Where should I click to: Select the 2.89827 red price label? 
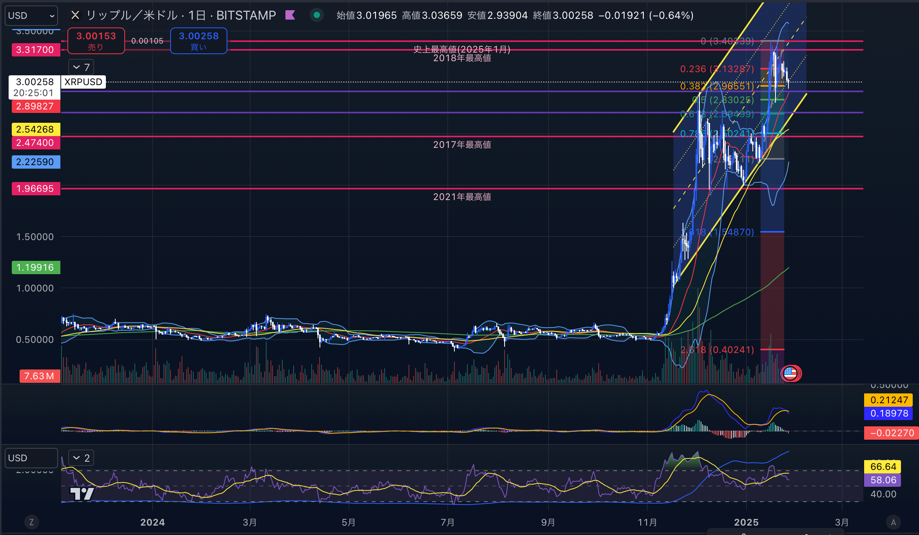(36, 106)
